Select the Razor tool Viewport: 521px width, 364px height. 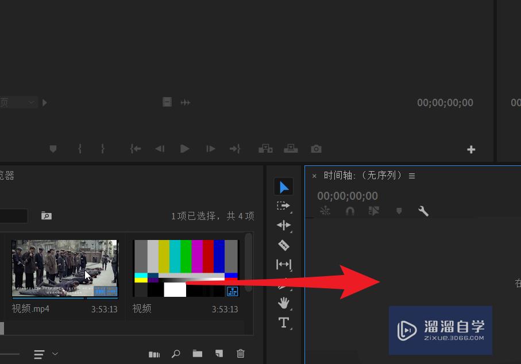pos(283,245)
